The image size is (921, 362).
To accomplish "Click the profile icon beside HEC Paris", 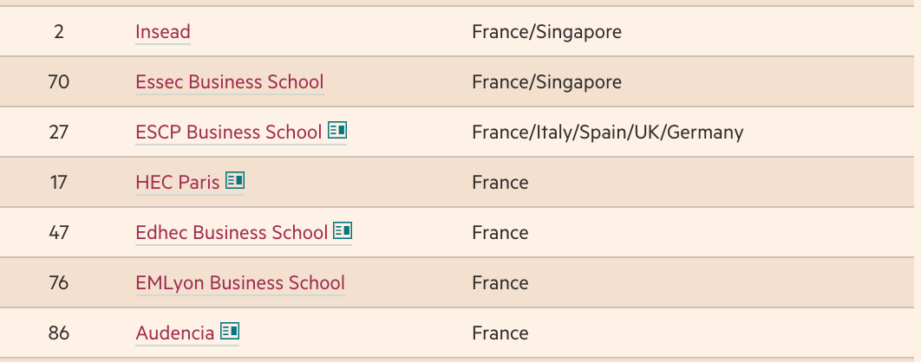I will (x=235, y=180).
